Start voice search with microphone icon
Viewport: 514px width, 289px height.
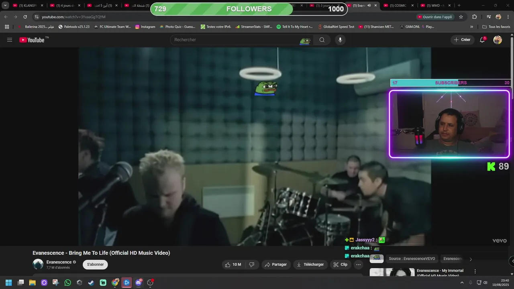(340, 40)
